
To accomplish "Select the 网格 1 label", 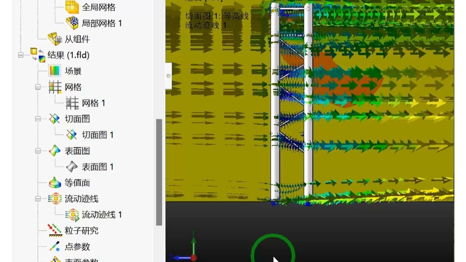I will 94,103.
